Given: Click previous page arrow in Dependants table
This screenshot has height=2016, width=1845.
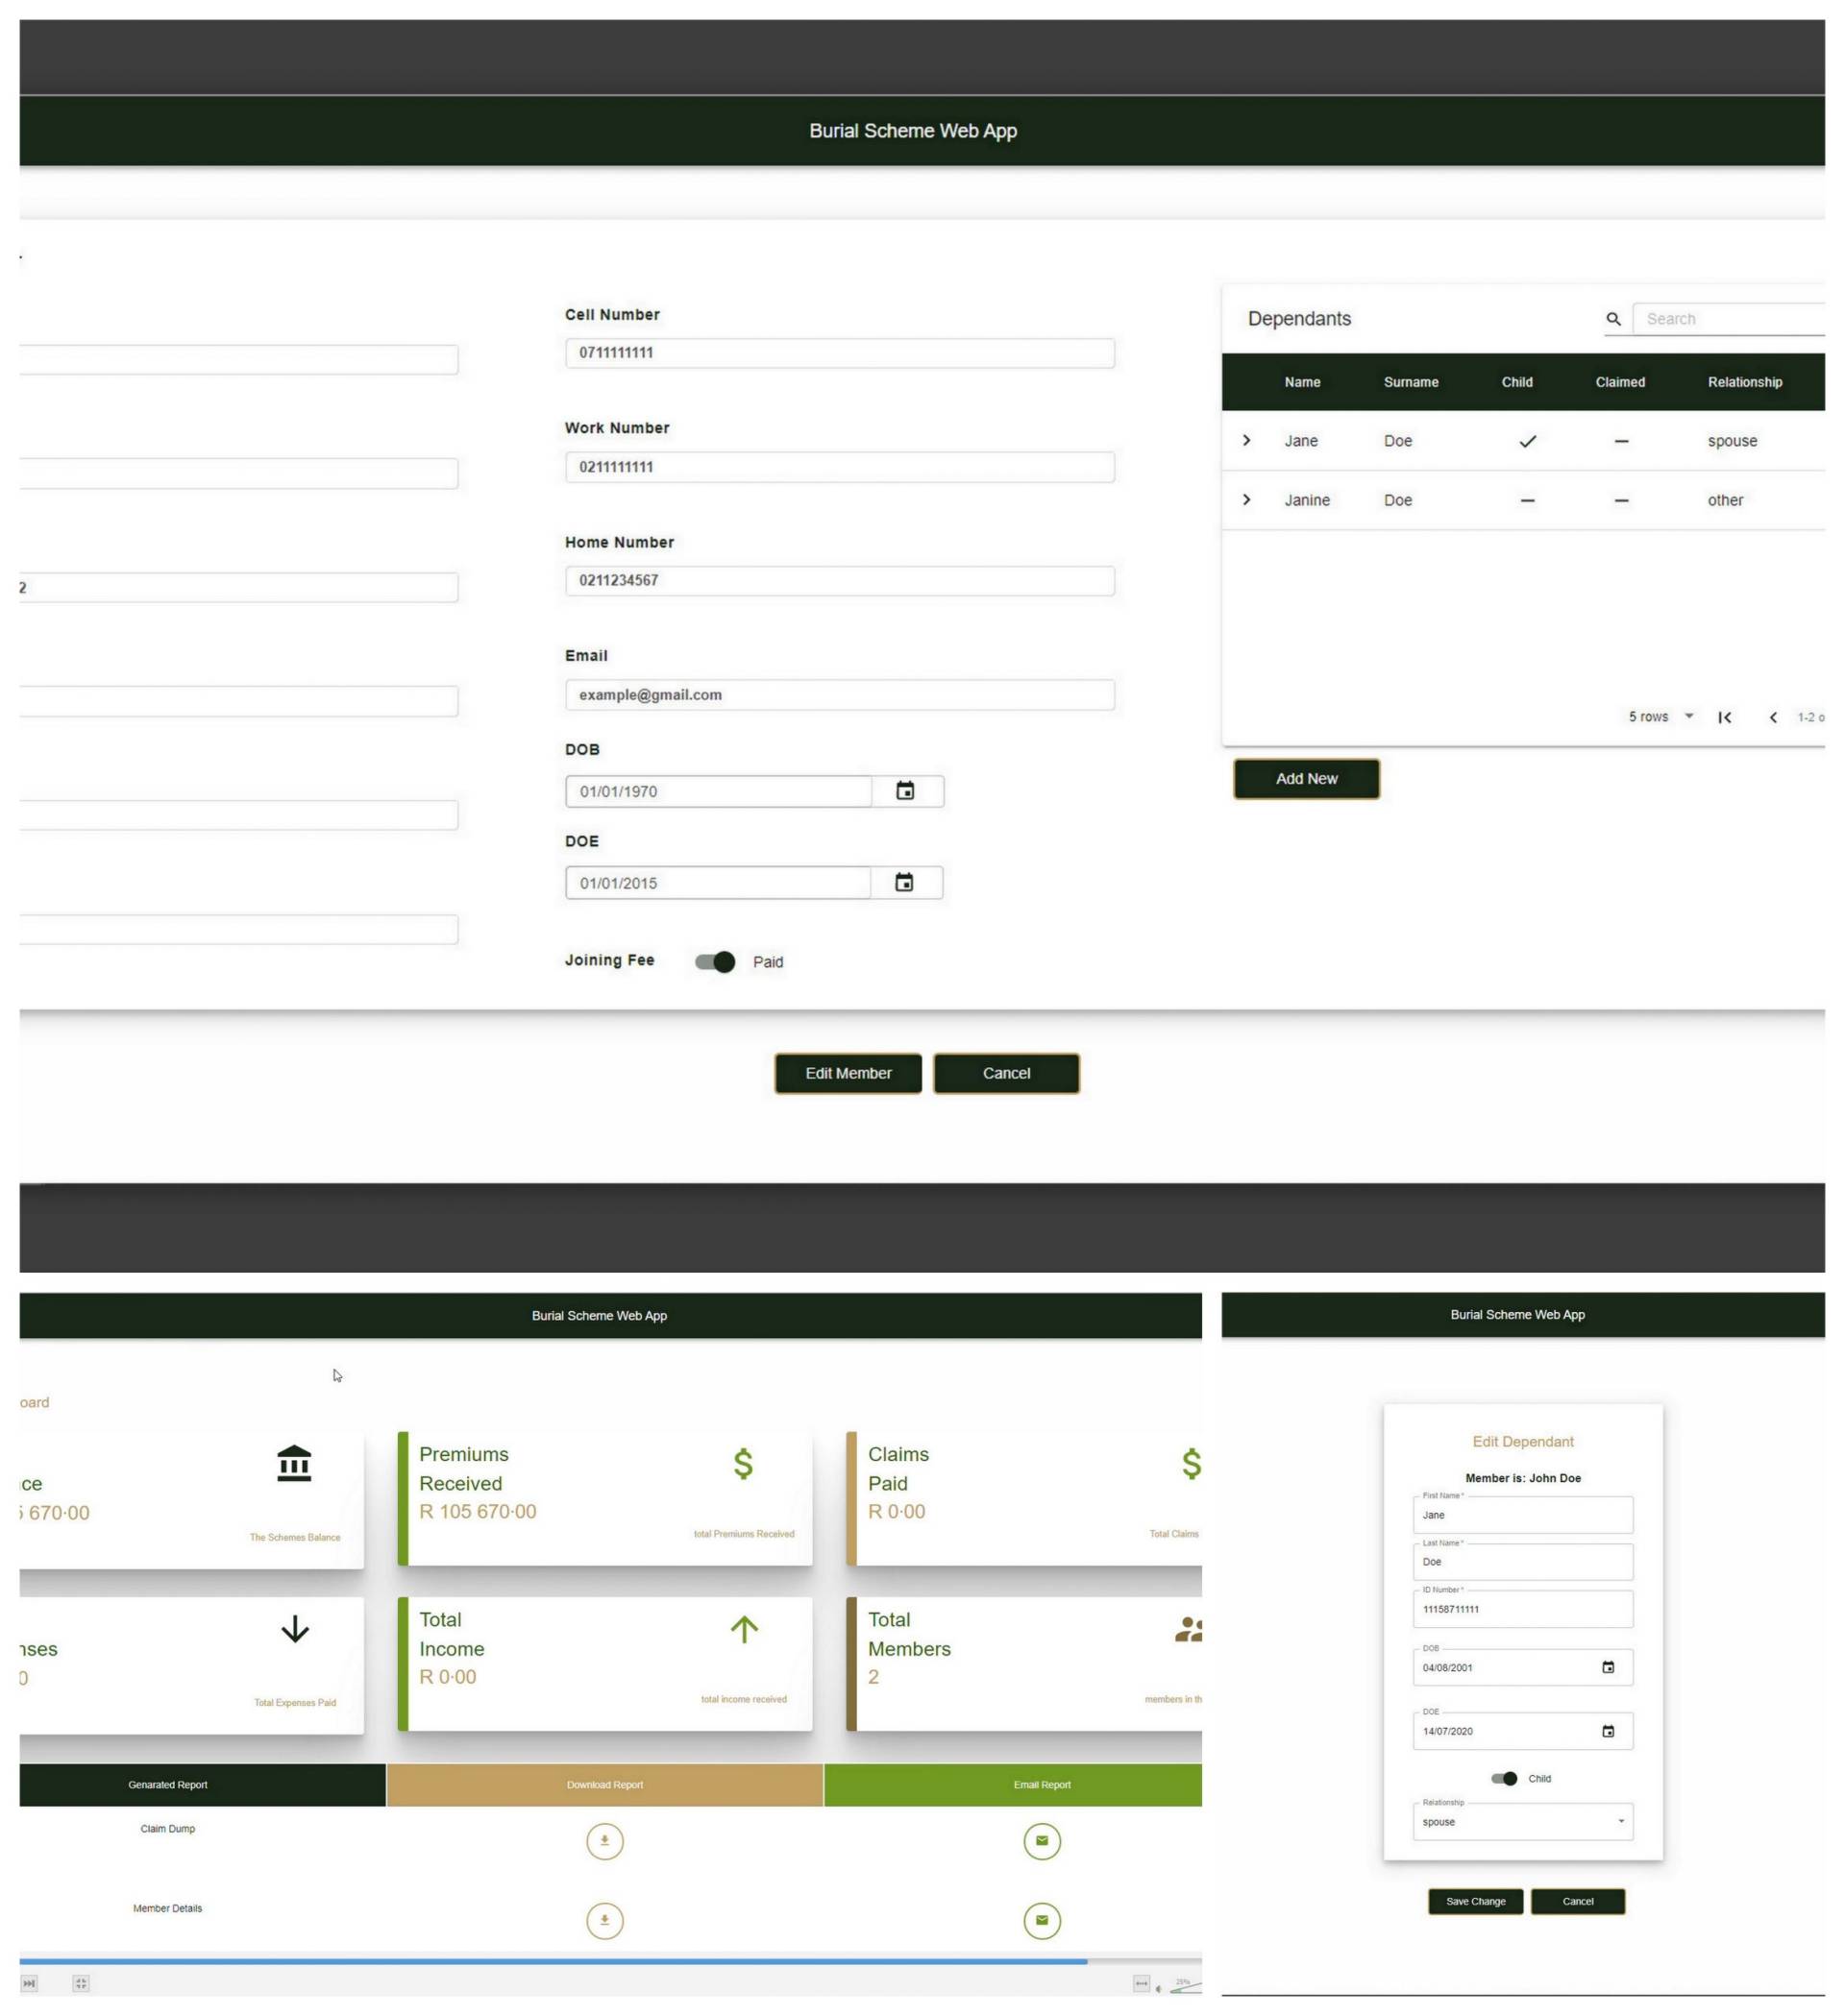Looking at the screenshot, I should 1773,717.
